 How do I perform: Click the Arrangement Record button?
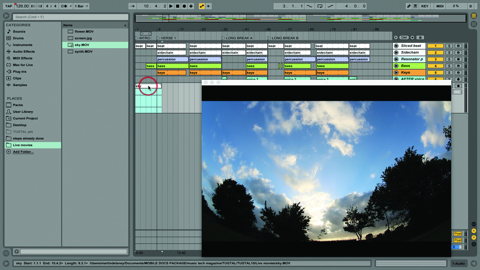184,6
